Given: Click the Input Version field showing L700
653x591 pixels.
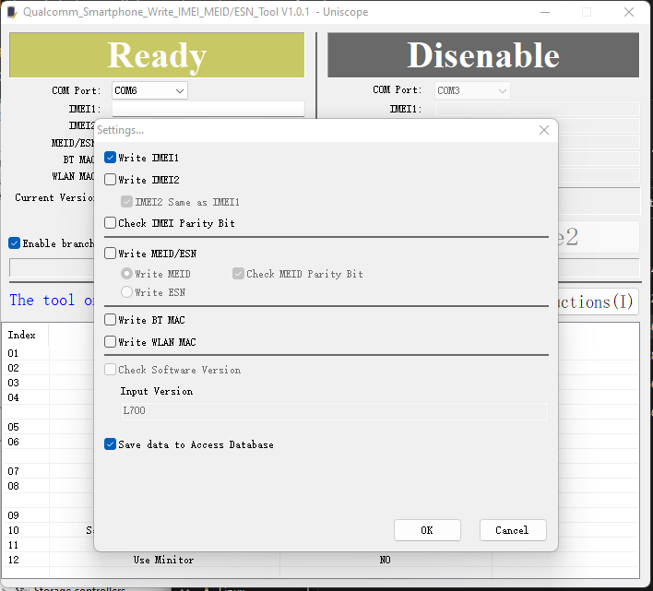Looking at the screenshot, I should click(x=334, y=411).
